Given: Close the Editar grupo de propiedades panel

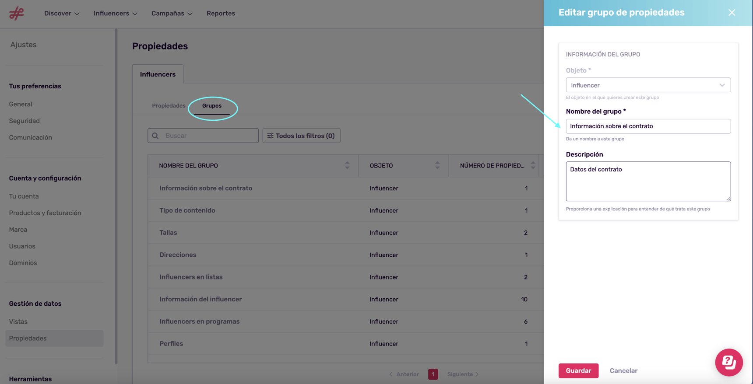Looking at the screenshot, I should pos(732,13).
